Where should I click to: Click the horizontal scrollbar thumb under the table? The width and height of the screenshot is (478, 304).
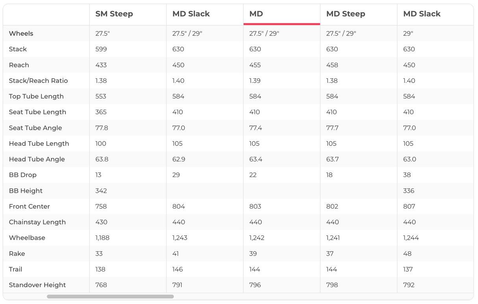[110, 297]
